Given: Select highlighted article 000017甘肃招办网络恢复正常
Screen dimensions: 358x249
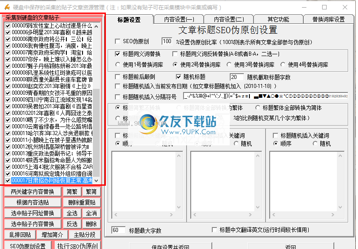Looking at the screenshot, I should click(52, 180).
